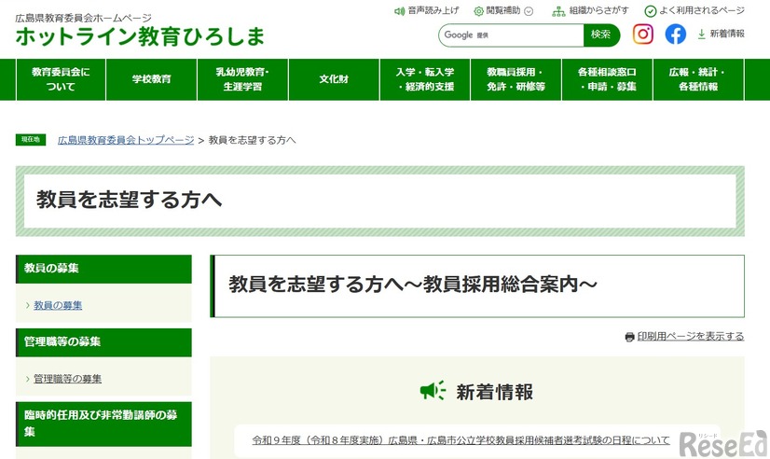Open the 文化財 menu
Image resolution: width=770 pixels, height=459 pixels.
tap(334, 79)
